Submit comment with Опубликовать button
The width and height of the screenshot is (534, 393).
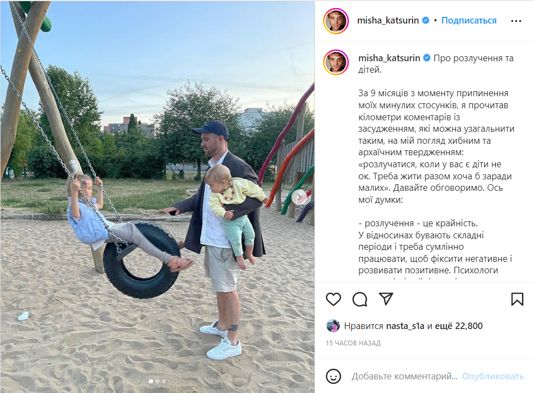coord(492,376)
